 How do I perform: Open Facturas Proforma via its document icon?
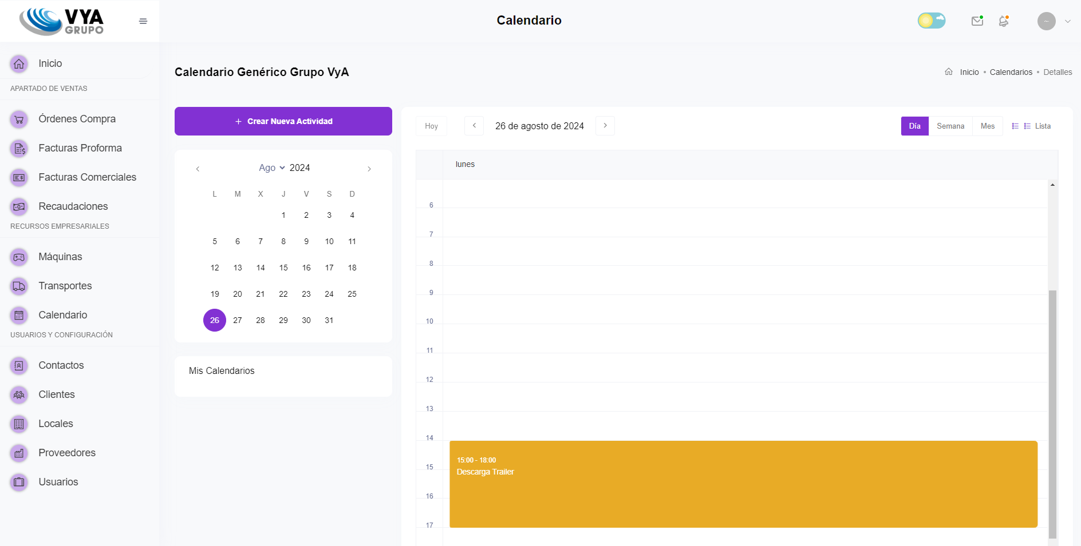tap(19, 148)
